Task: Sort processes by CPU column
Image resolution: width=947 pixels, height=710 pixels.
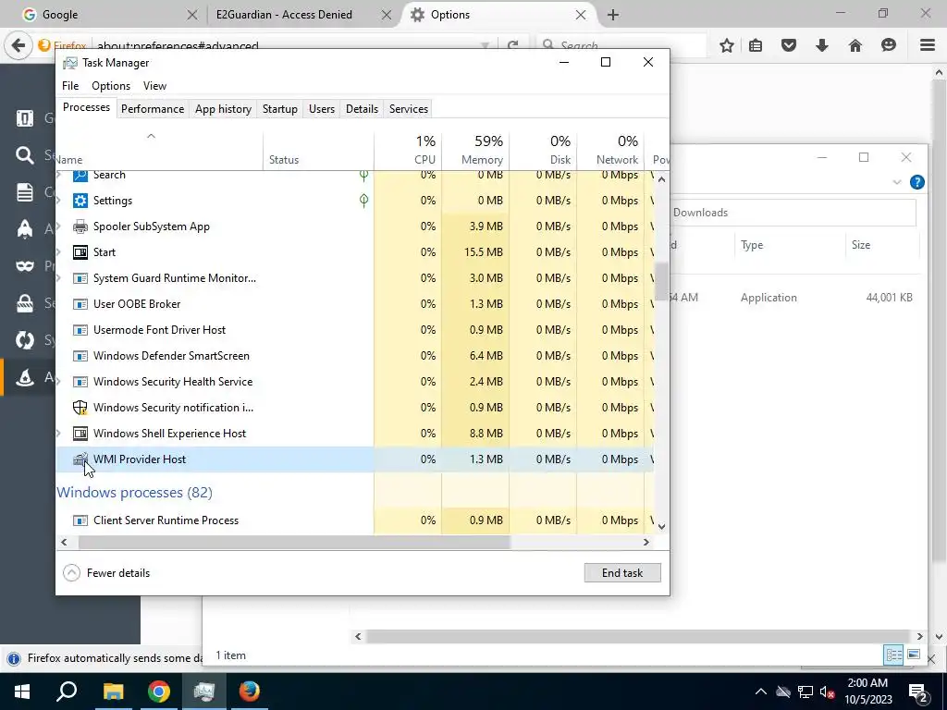Action: tap(408, 150)
